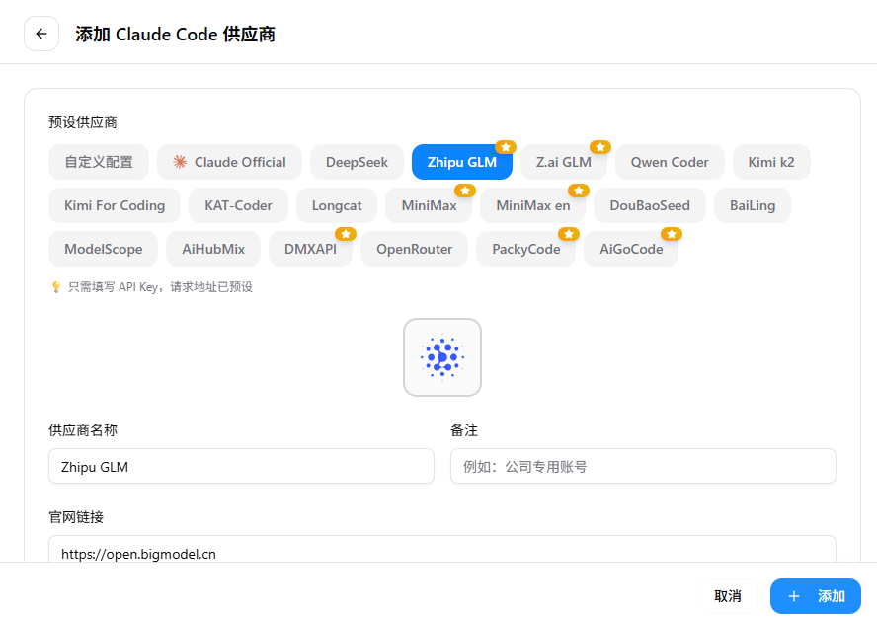The image size is (877, 617).
Task: Click the star badge on Z.ai GLM
Action: tap(599, 147)
